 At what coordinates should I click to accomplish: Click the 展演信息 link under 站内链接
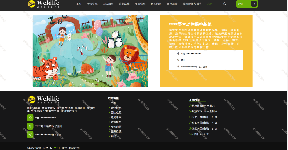(x=116, y=122)
